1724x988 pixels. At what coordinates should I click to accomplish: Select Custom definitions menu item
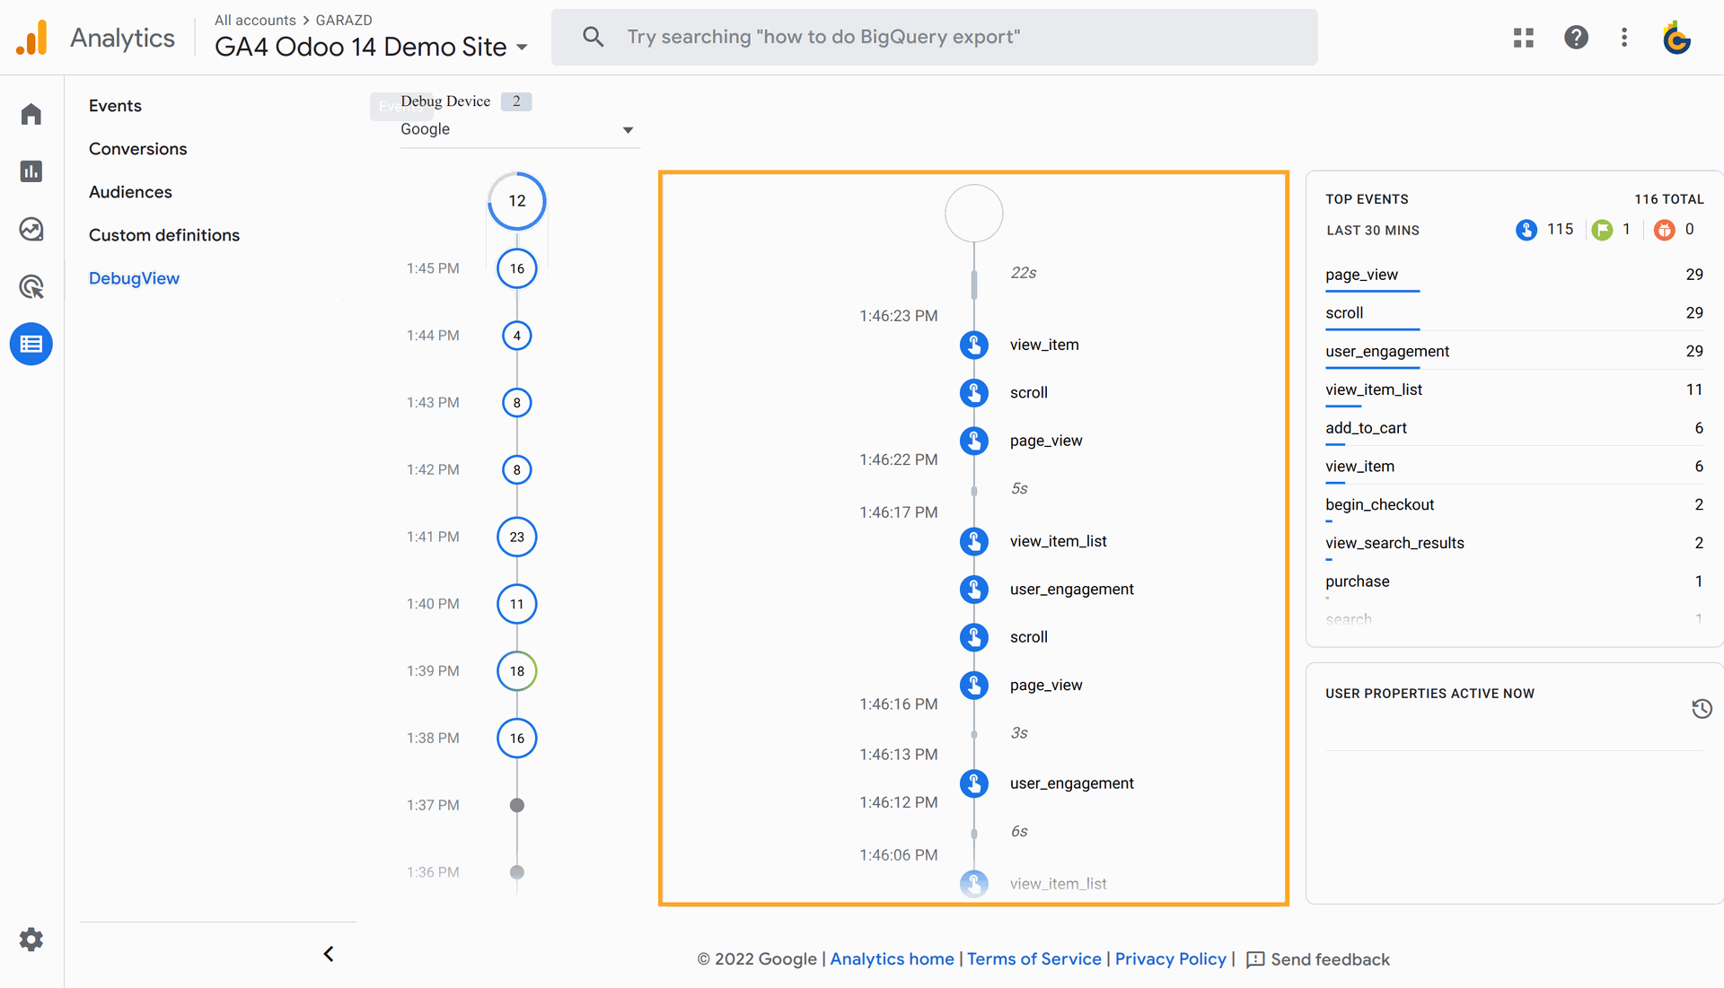164,235
